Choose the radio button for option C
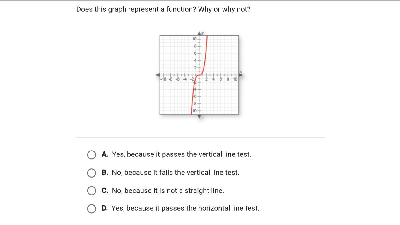Screen dimensions: 400x225 pyautogui.click(x=91, y=191)
